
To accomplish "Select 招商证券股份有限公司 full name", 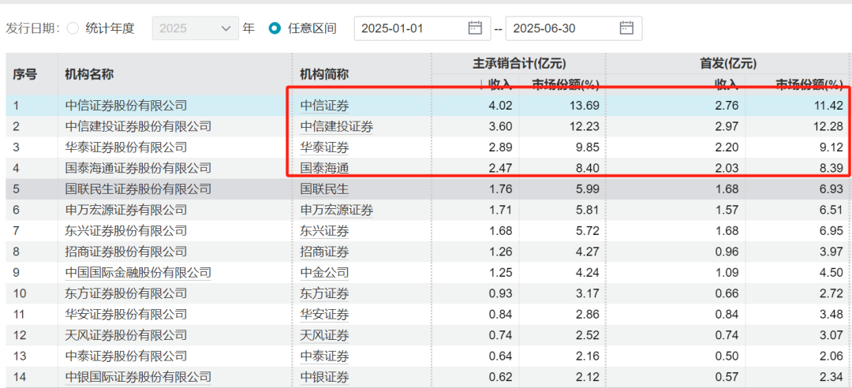I will [x=125, y=252].
